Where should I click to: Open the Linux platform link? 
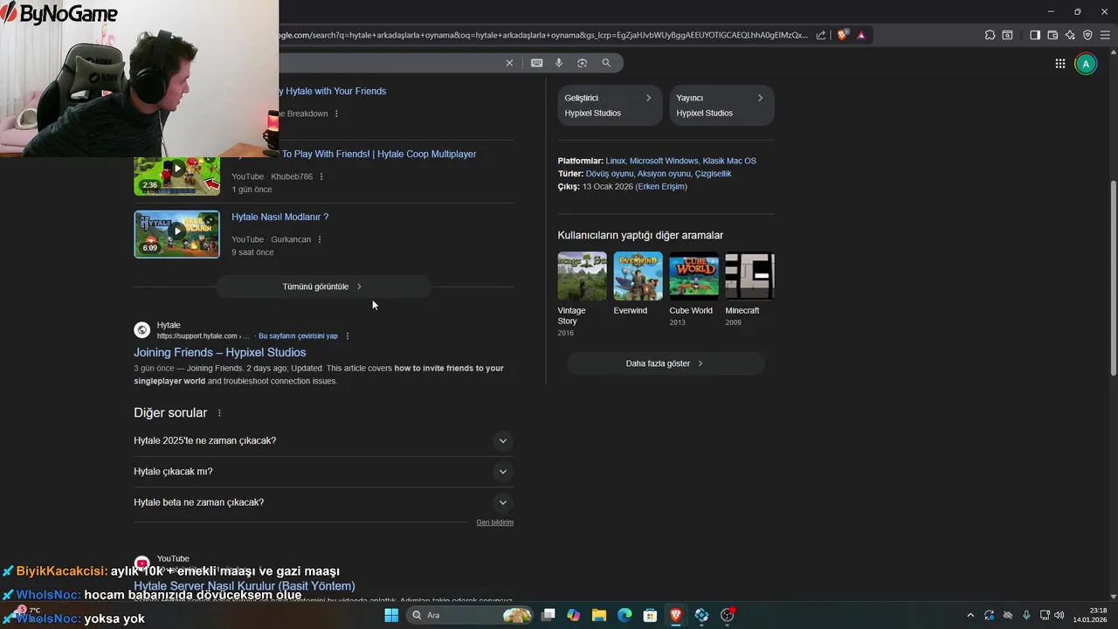point(616,161)
